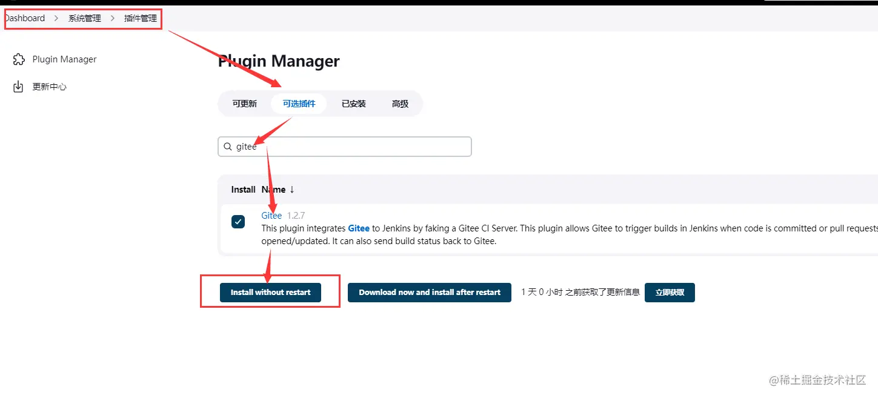The image size is (878, 398).
Task: Click the Plugin Manager page heading
Action: point(279,61)
